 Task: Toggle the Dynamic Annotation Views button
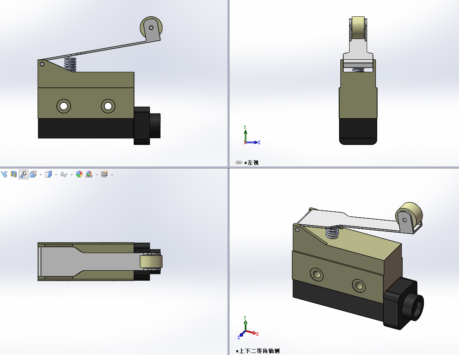point(23,175)
